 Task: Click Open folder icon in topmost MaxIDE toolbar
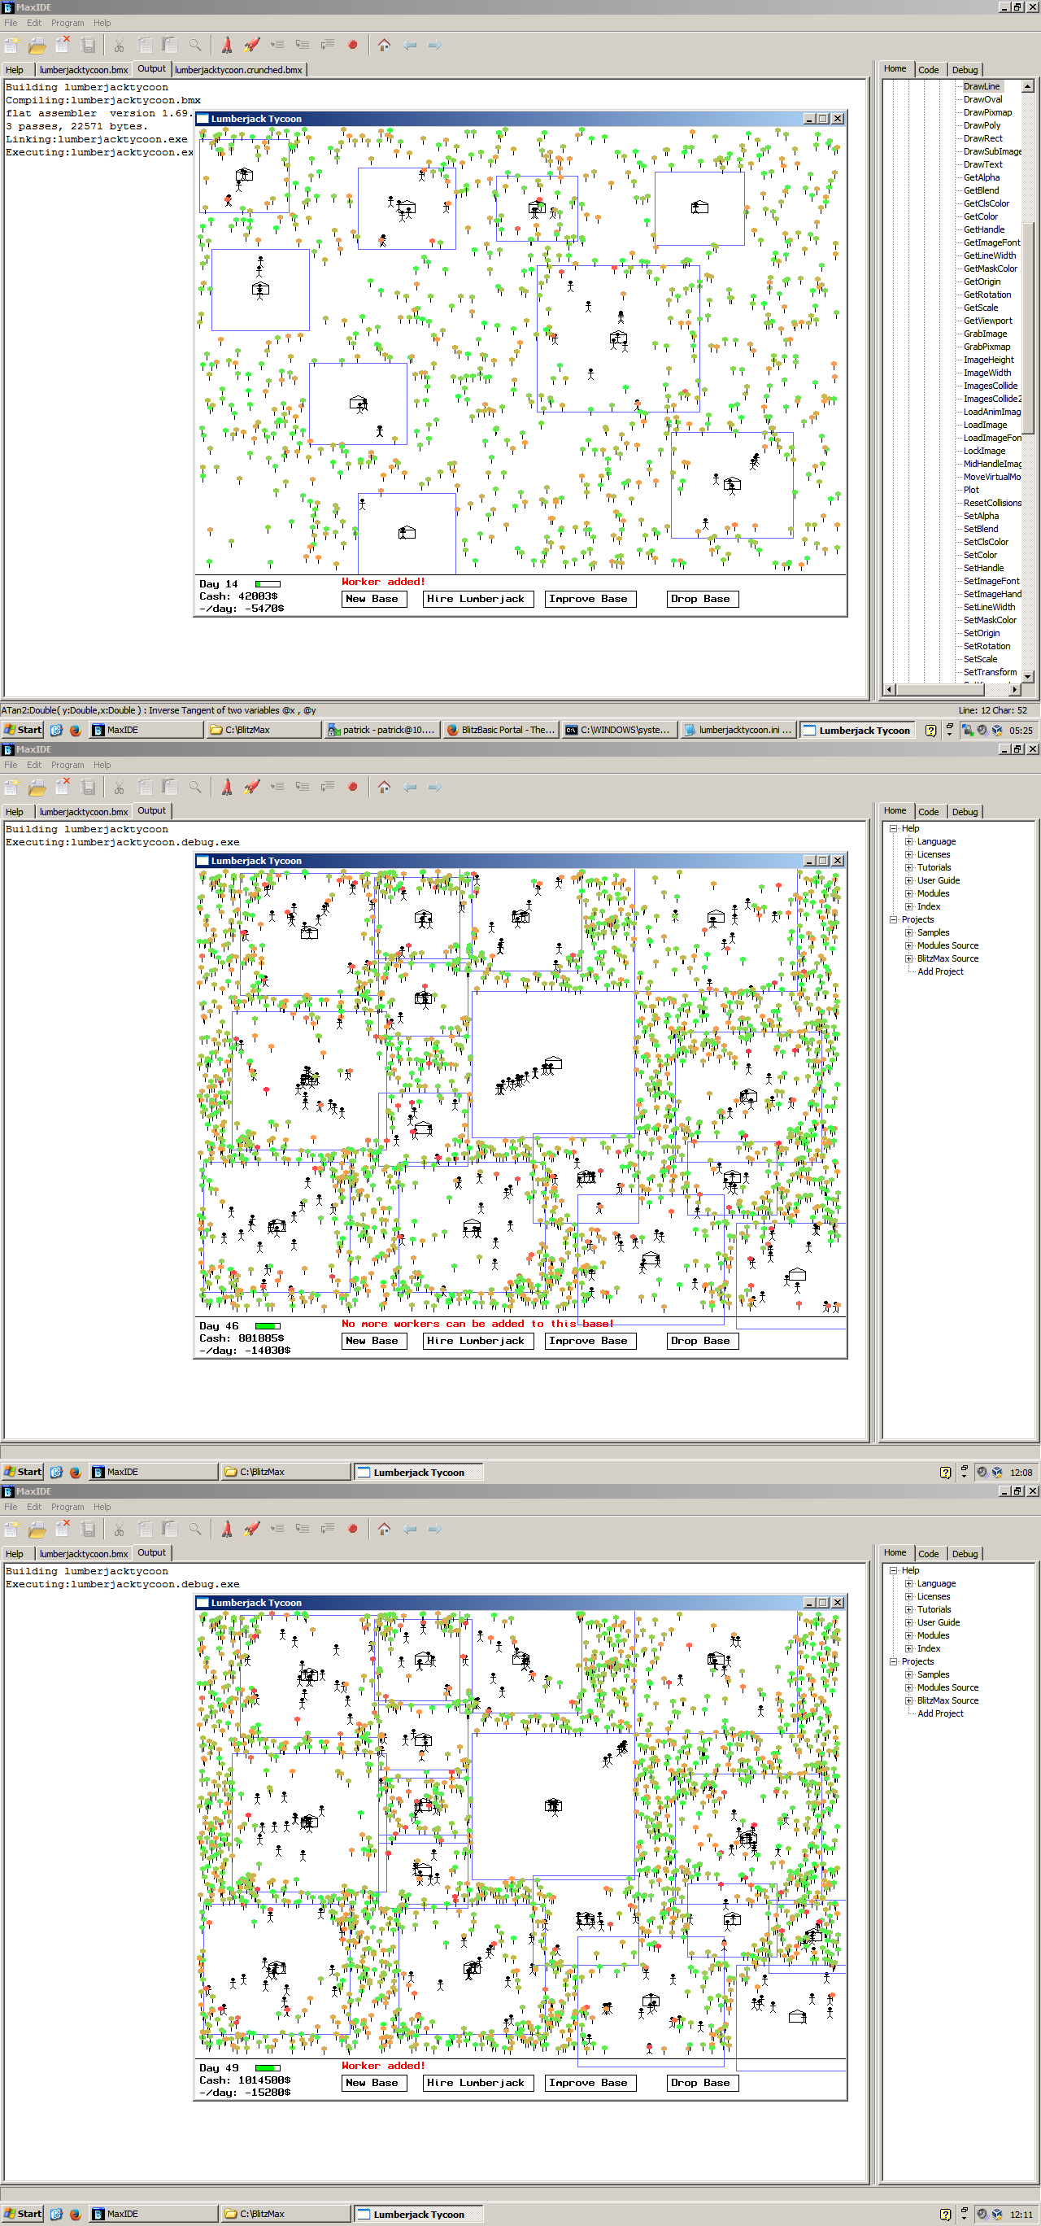point(37,45)
